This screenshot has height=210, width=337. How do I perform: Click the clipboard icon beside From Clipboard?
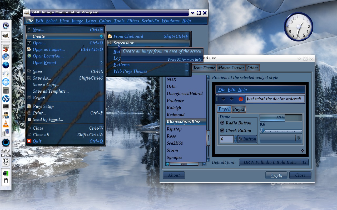[x=110, y=36]
